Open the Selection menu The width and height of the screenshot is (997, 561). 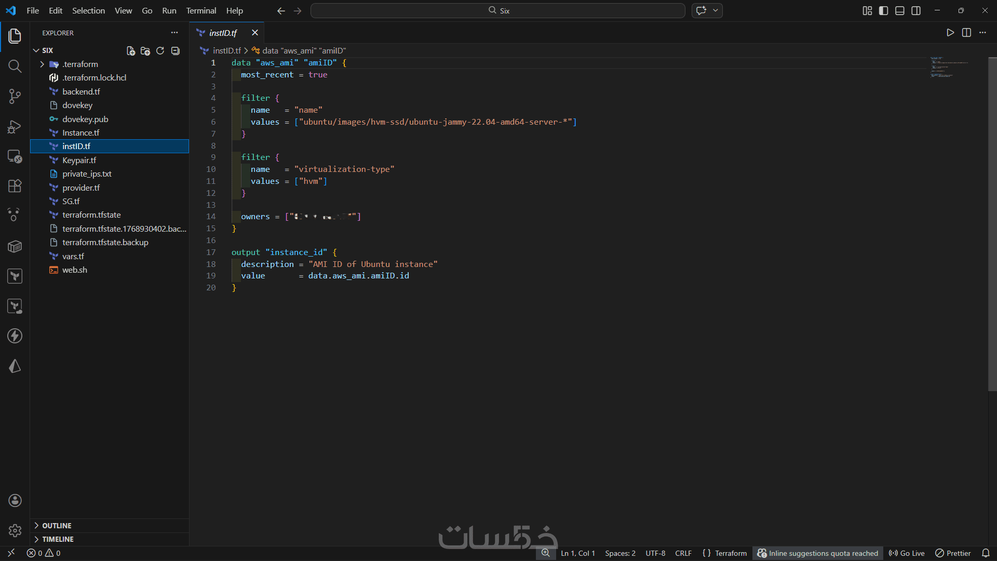pos(88,10)
